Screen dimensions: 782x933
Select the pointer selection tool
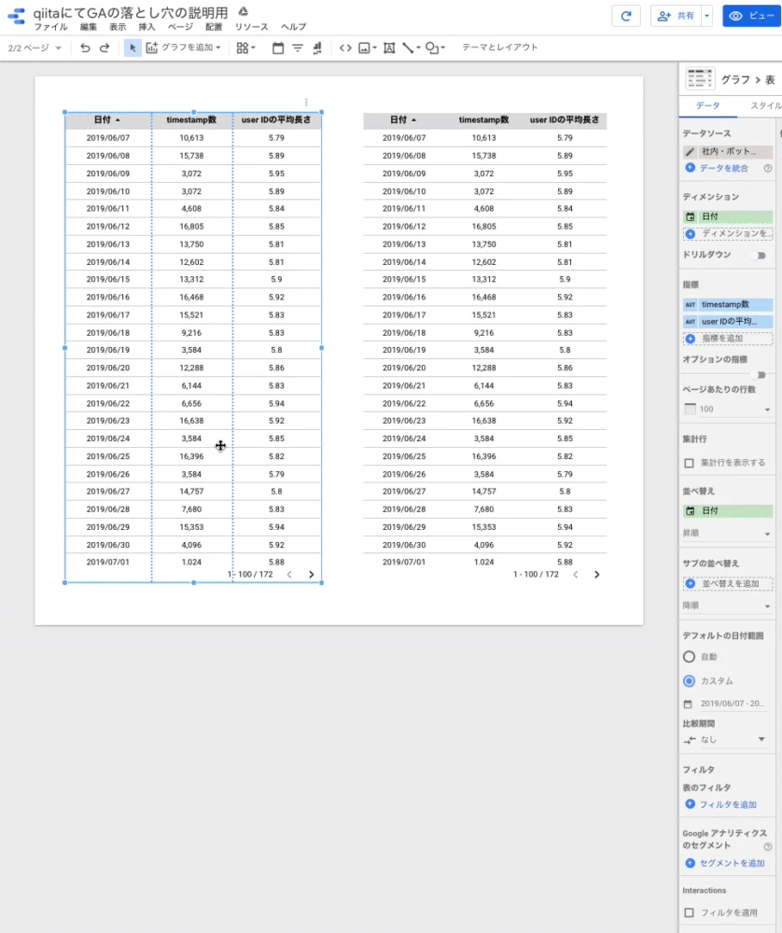click(x=133, y=48)
